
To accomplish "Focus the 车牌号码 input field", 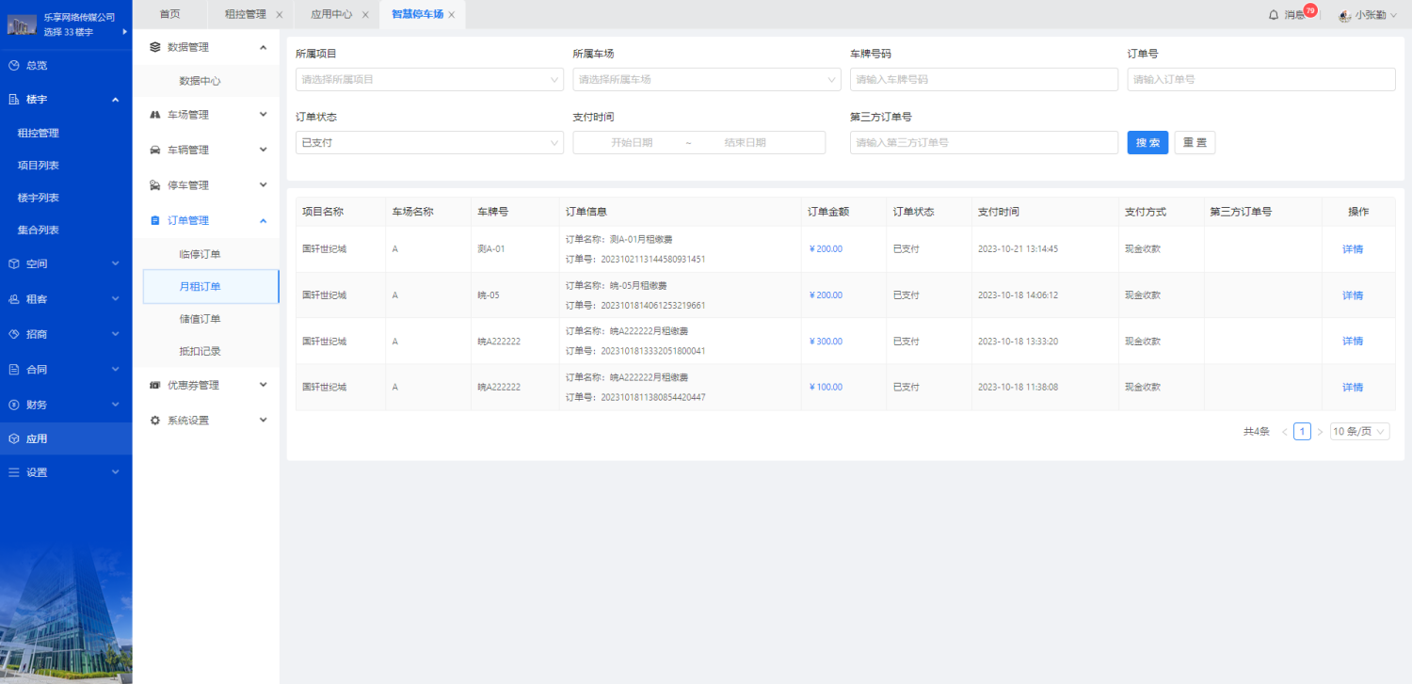I will (984, 80).
